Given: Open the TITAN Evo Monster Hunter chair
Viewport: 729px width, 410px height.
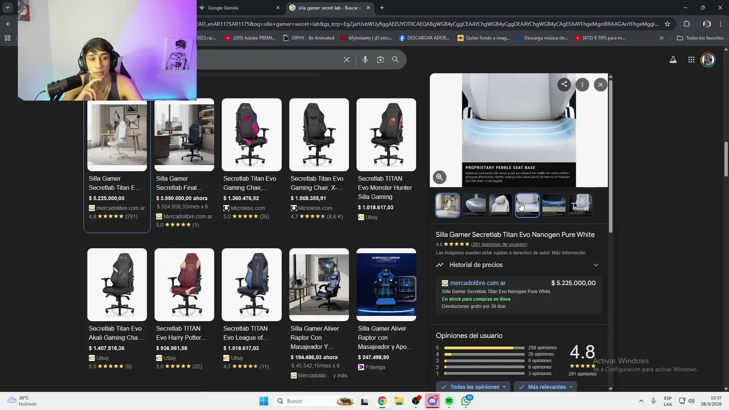Looking at the screenshot, I should click(x=386, y=159).
